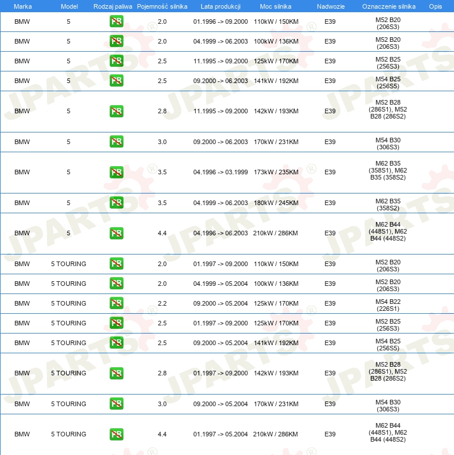Click fuel icon for BMW 5 4.4 210kW row
Viewport: 454px width, 455px height.
tap(116, 233)
